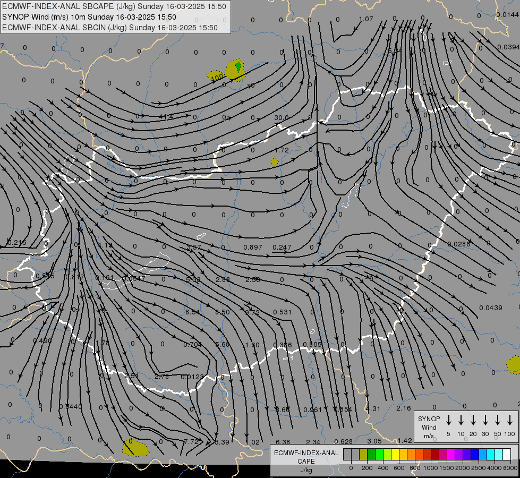Click the 7.72 value label

(x=191, y=441)
